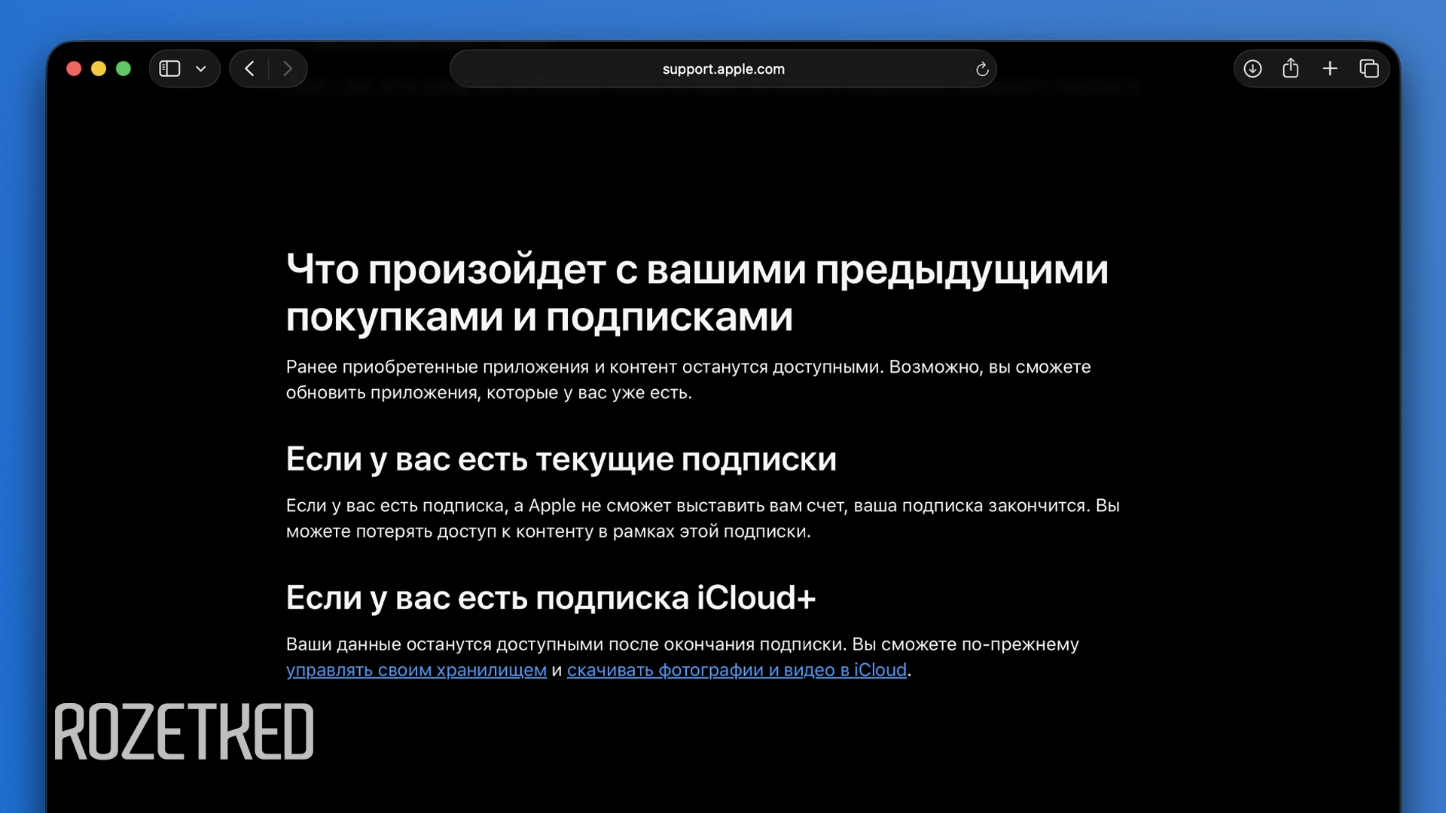Image resolution: width=1446 pixels, height=813 pixels.
Task: Reload the current page
Action: (981, 69)
